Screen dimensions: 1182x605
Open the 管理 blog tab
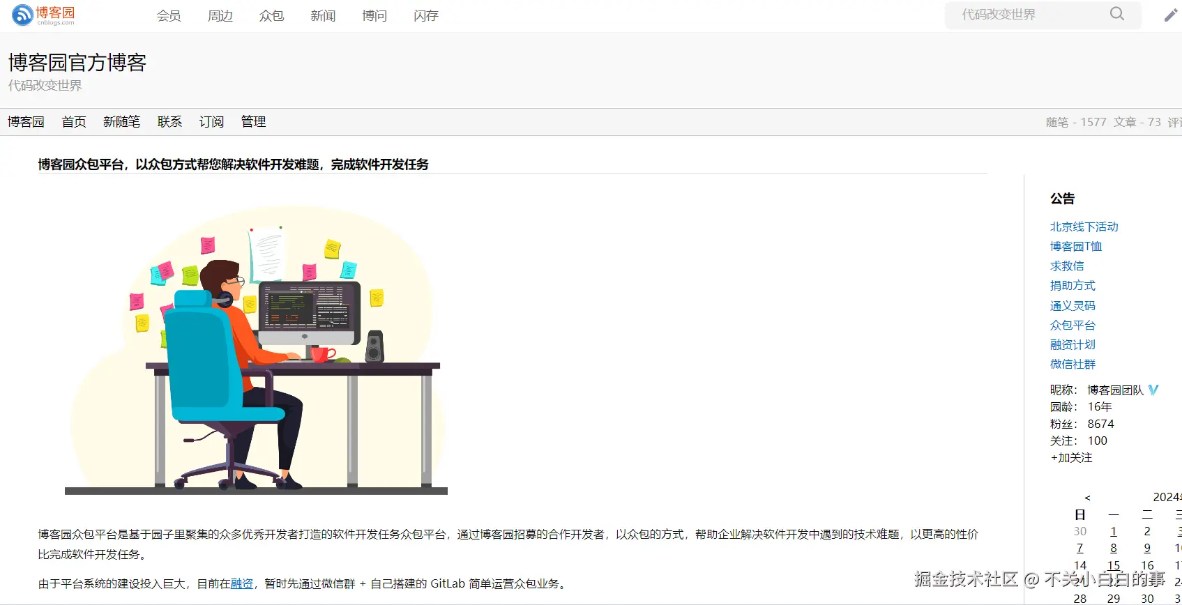coord(253,122)
